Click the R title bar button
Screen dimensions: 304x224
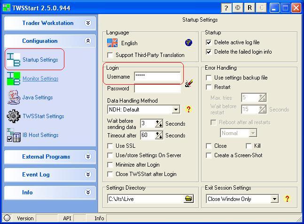point(249,8)
